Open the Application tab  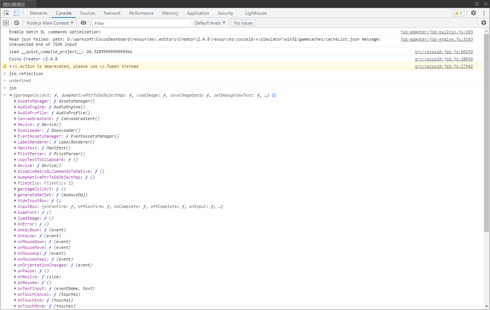[198, 13]
